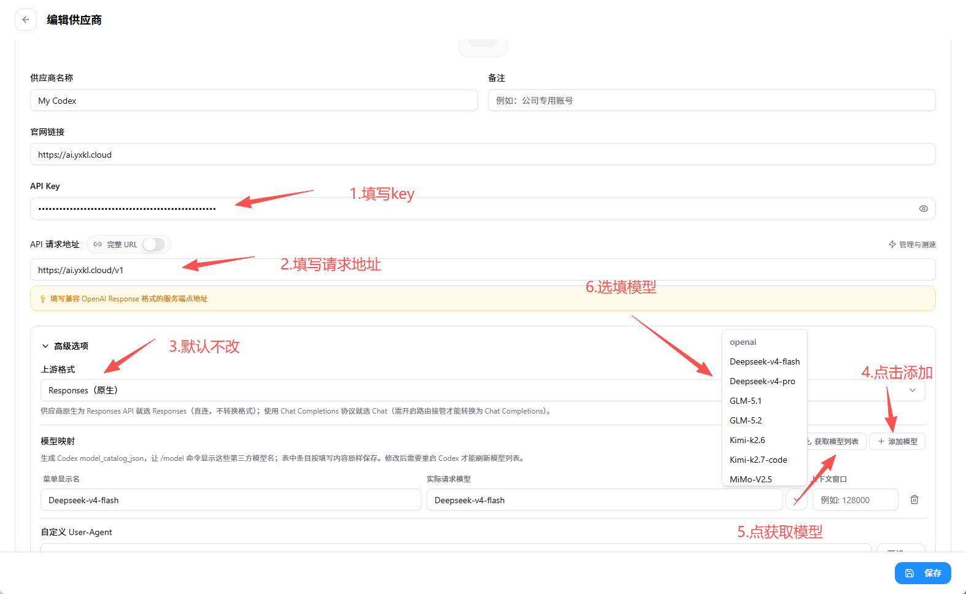Screen dimensions: 966x594
Task: Click the 添加模型 button
Action: point(897,441)
